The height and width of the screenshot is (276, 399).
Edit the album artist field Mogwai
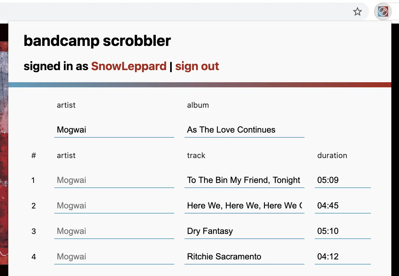click(114, 130)
